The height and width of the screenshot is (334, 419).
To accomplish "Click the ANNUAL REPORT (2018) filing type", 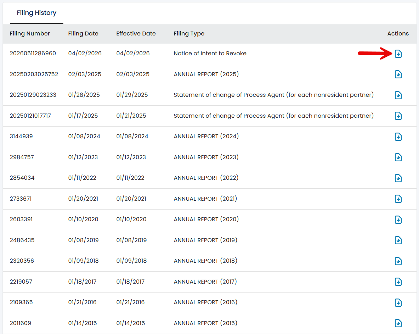I will (x=205, y=261).
